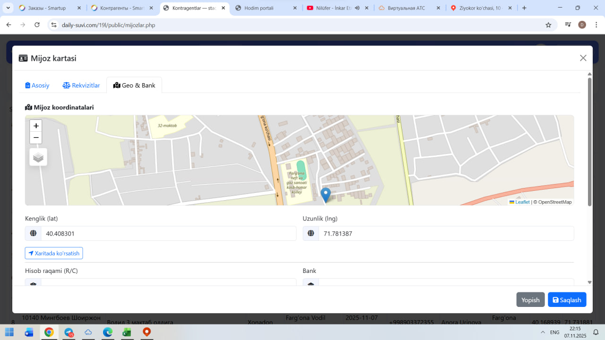The height and width of the screenshot is (340, 605).
Task: Close the Заказы - Smartup browser tab
Action: pos(79,8)
